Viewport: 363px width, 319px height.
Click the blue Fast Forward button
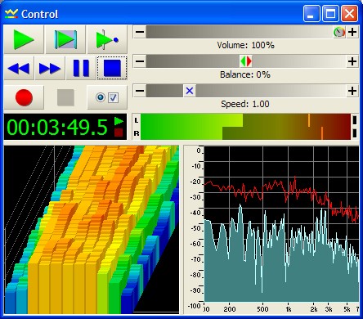(50, 68)
